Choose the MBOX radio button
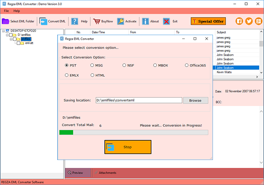264x185 pixels. 155,65
